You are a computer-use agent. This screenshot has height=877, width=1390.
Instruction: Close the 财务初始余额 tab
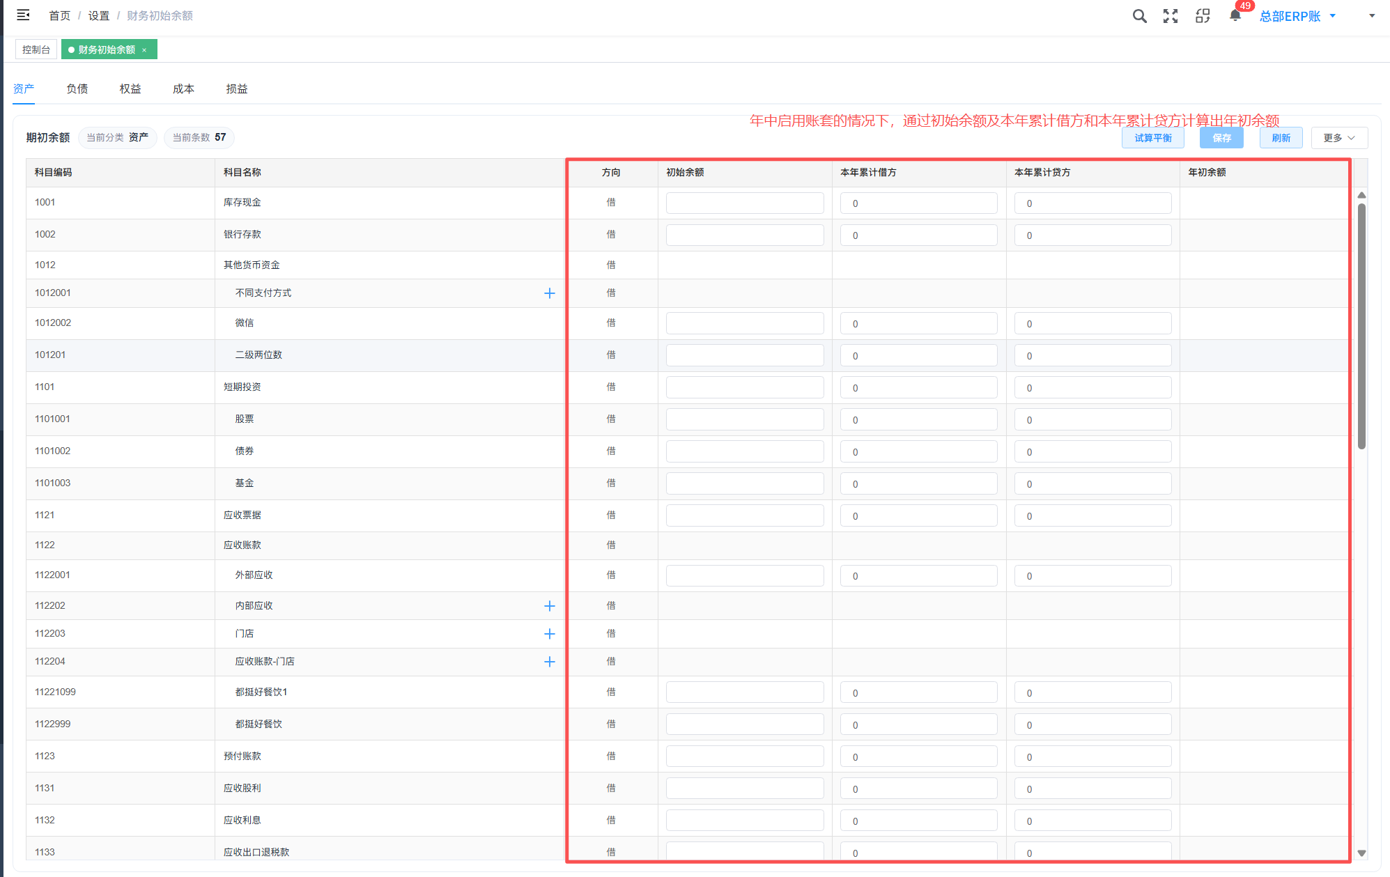click(144, 50)
